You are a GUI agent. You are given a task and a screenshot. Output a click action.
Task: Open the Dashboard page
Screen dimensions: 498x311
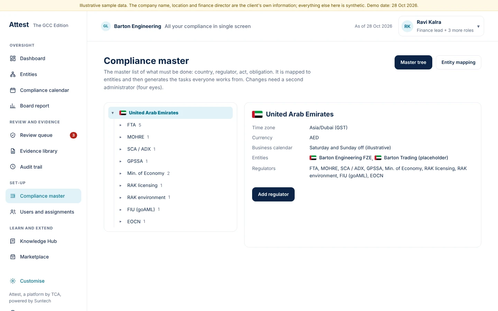43,58
